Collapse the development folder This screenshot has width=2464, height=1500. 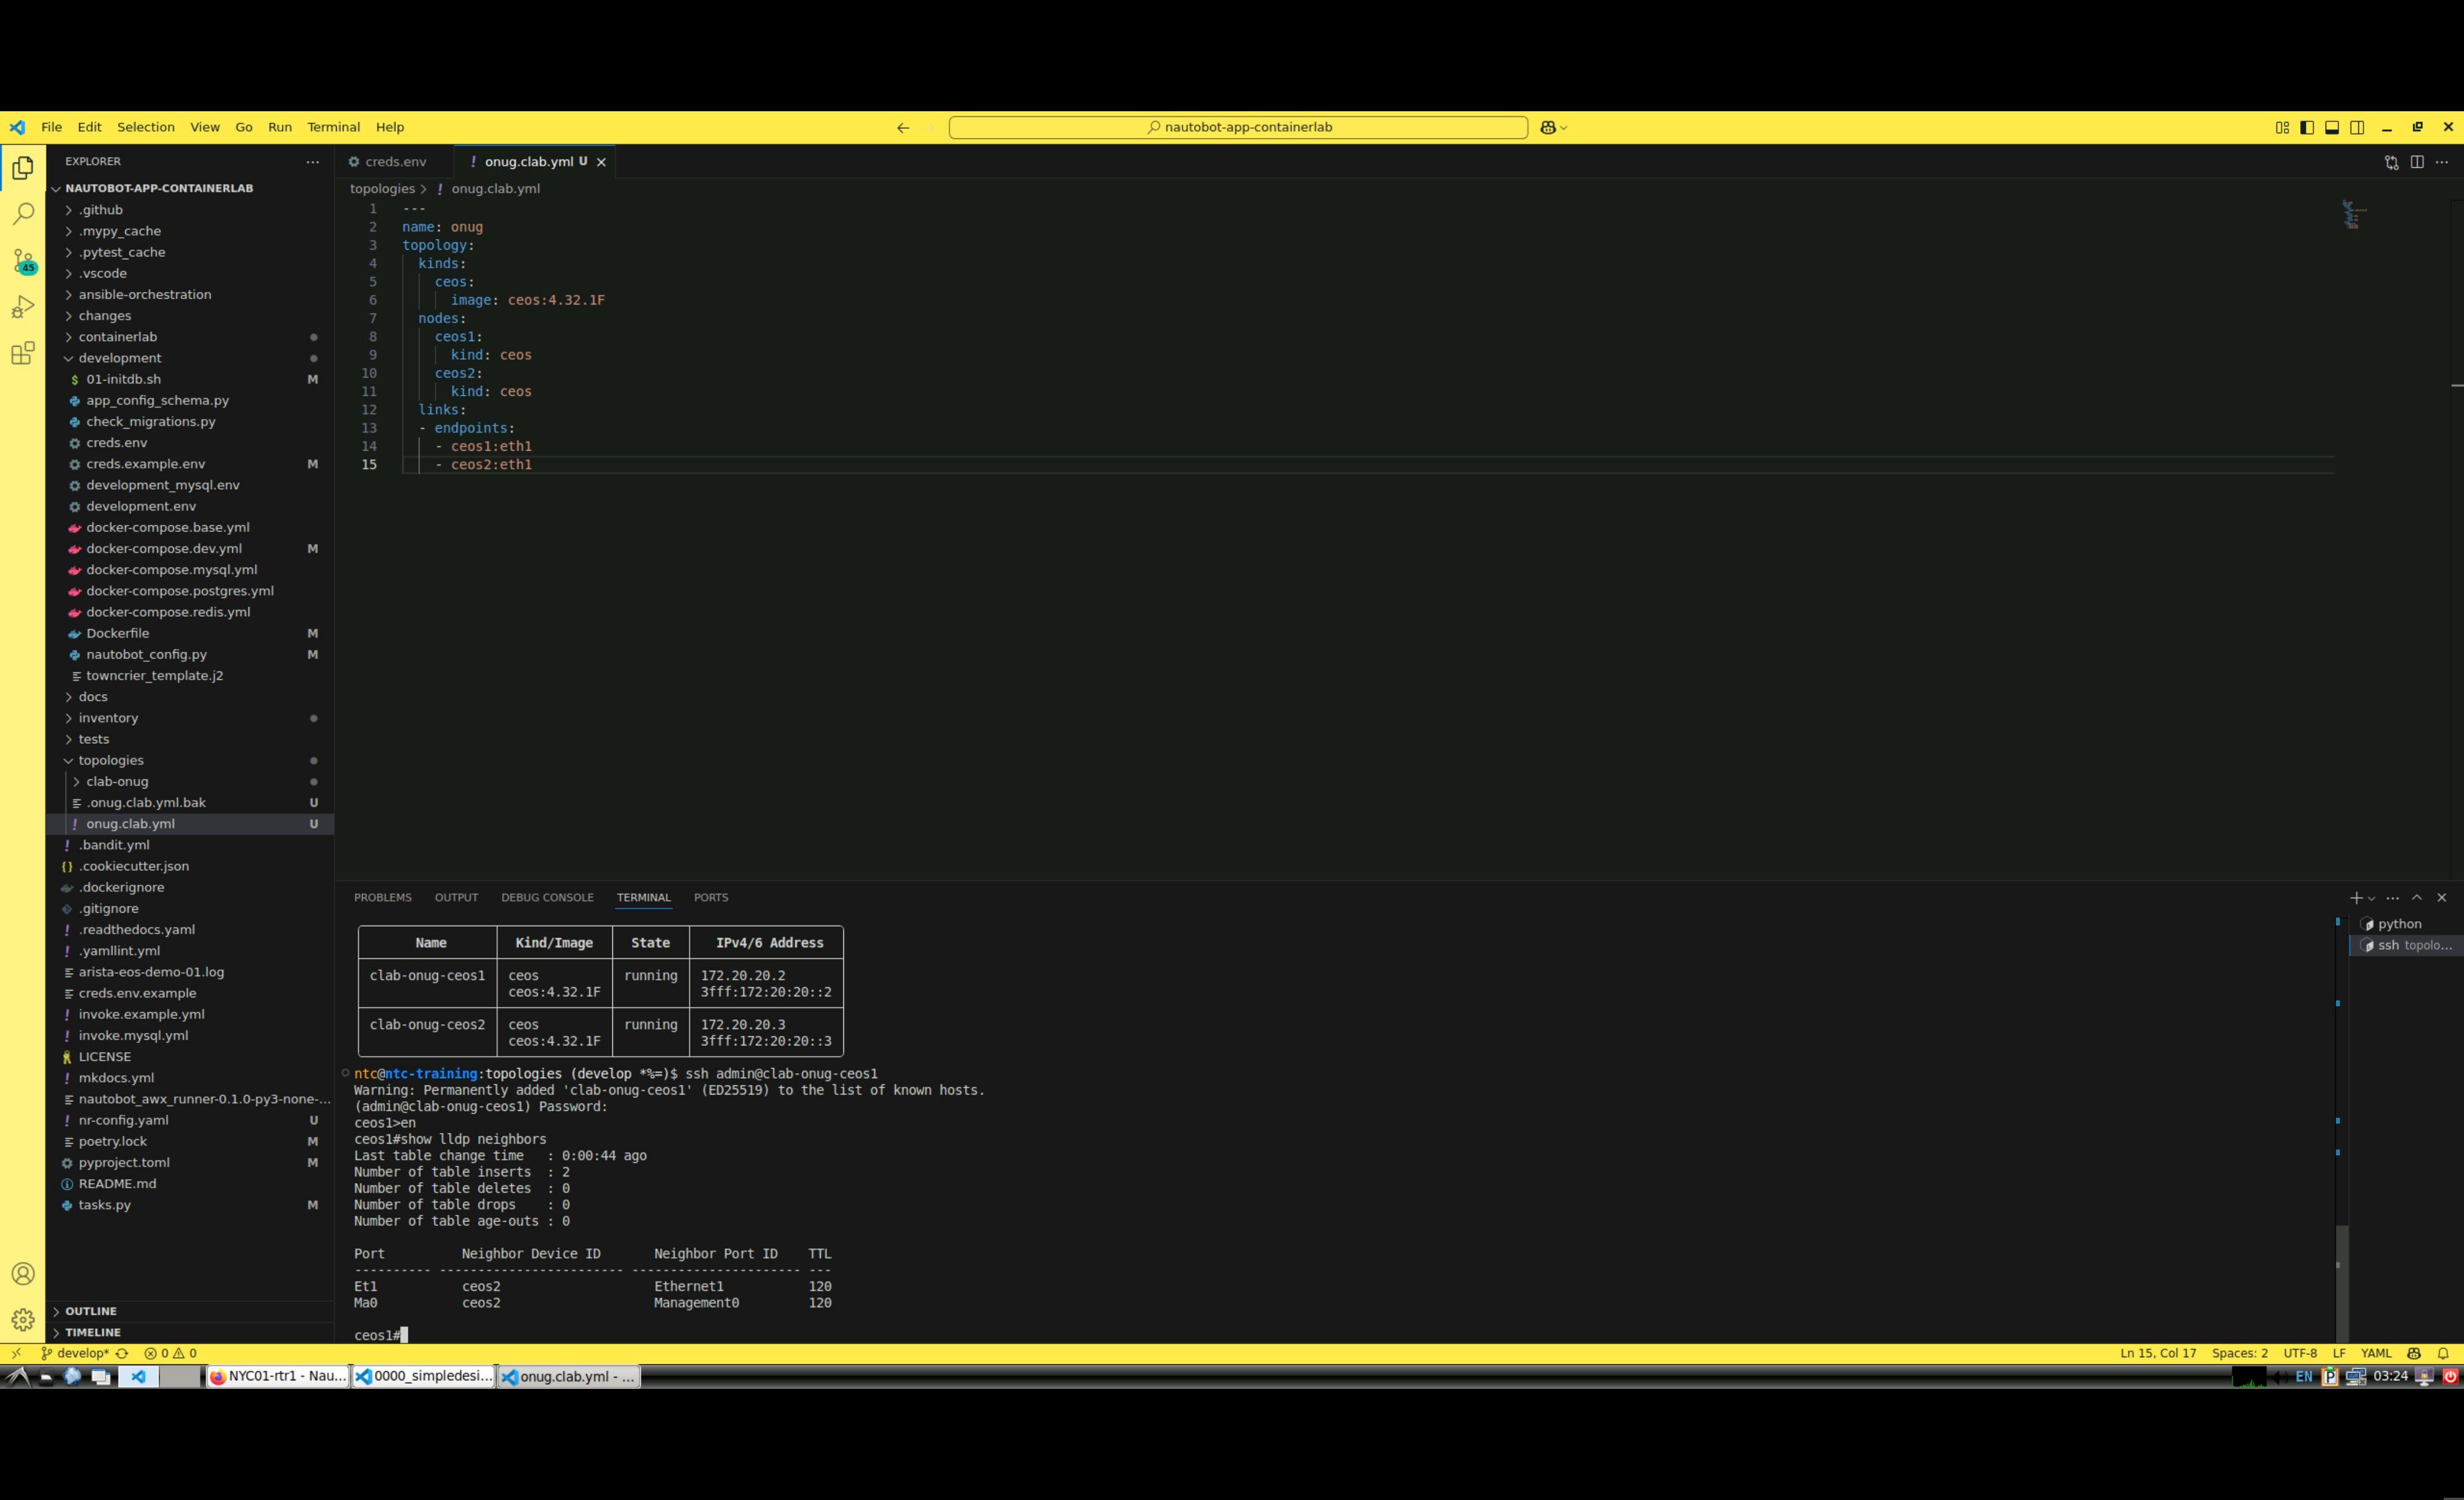tap(119, 358)
